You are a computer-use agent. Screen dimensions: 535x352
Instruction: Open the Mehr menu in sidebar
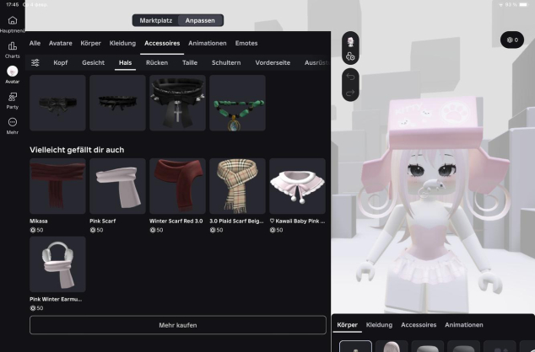[x=12, y=125]
